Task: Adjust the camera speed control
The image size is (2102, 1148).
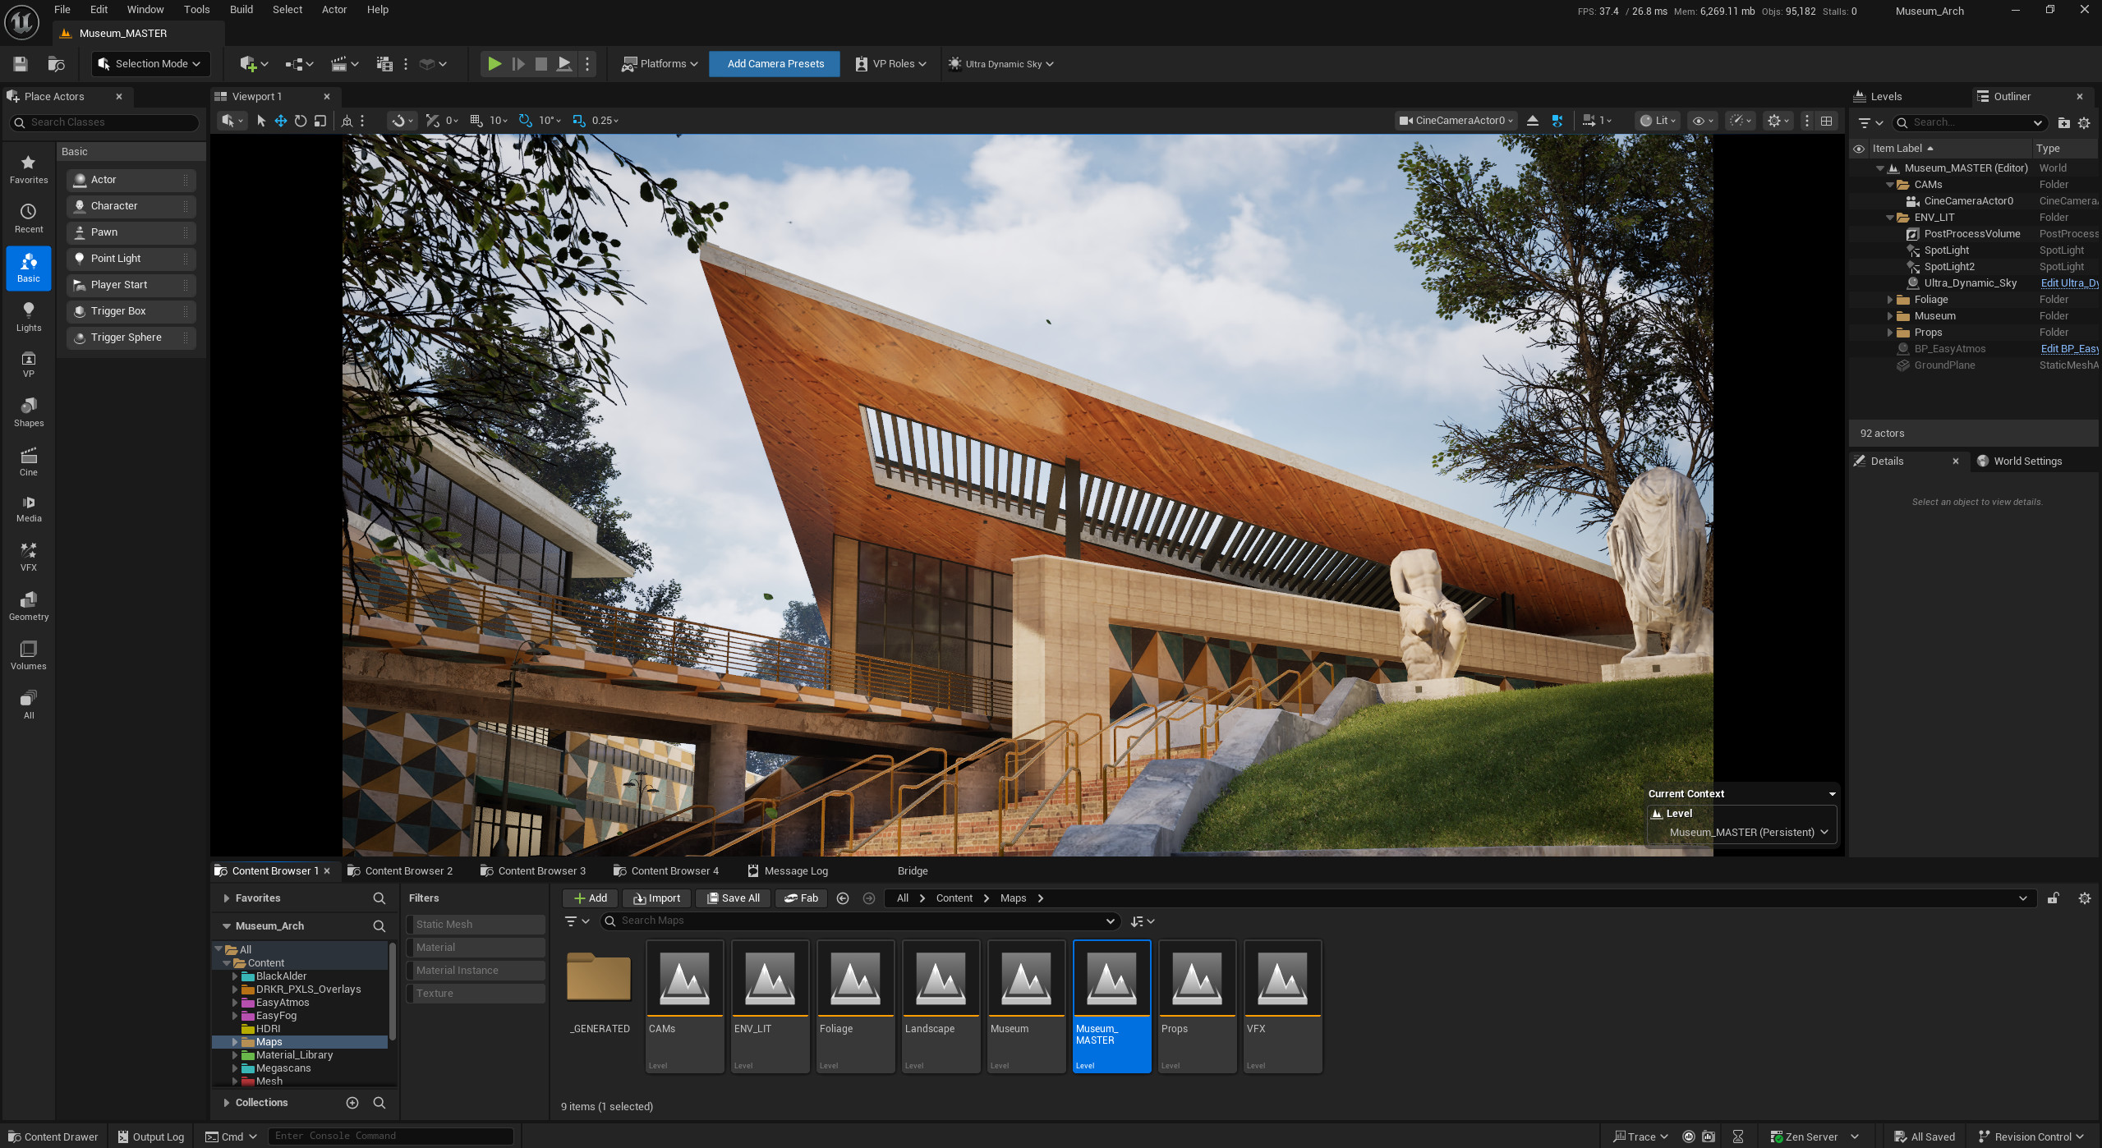Action: [x=1596, y=120]
